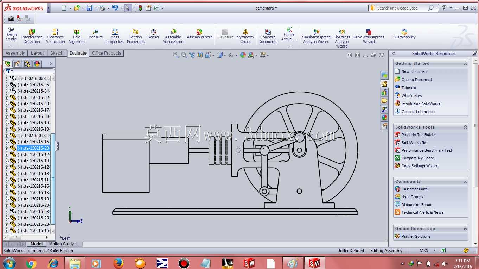Switch to Motion Study 1 tab
479x269 pixels.
pyautogui.click(x=63, y=244)
